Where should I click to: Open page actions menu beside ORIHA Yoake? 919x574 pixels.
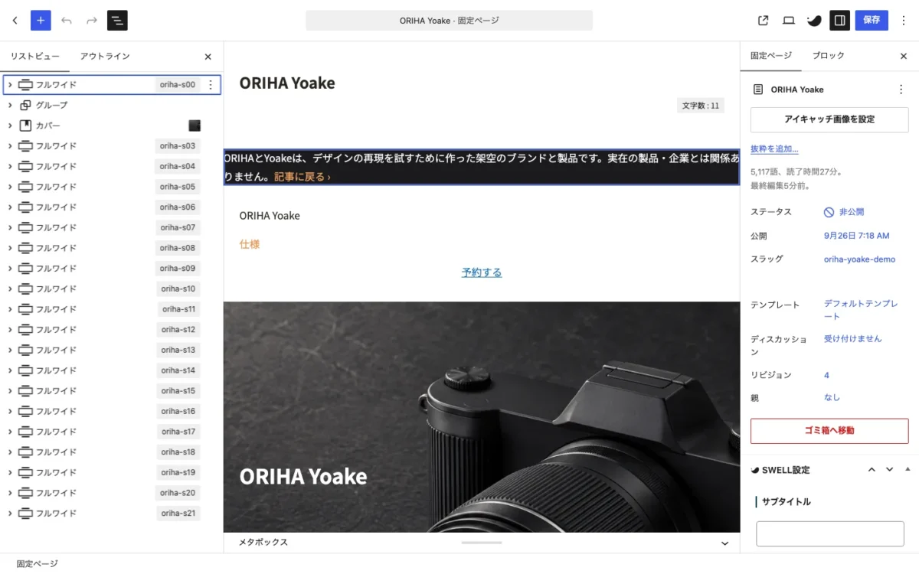pyautogui.click(x=901, y=90)
